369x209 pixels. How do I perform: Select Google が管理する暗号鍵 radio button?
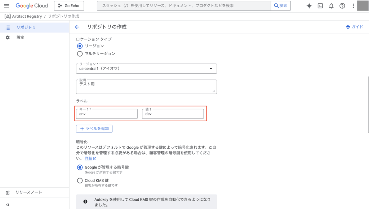click(80, 167)
